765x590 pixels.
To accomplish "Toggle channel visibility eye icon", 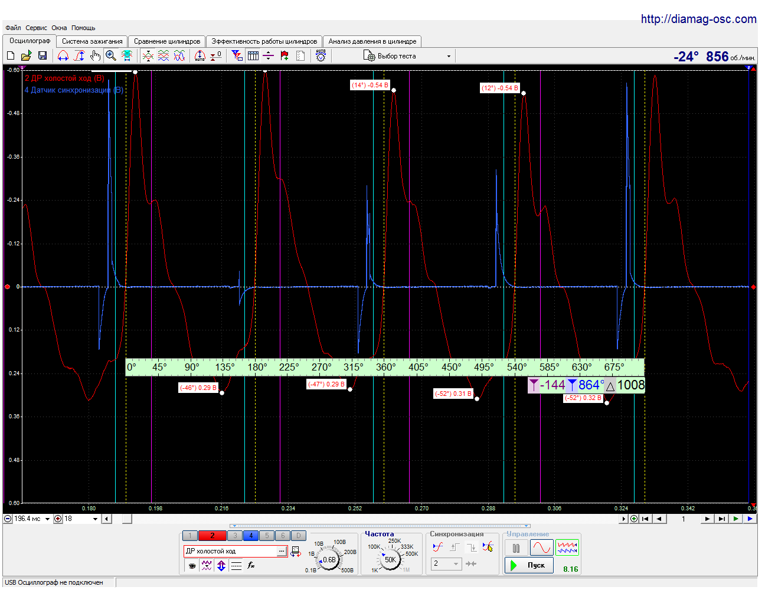I will click(192, 565).
